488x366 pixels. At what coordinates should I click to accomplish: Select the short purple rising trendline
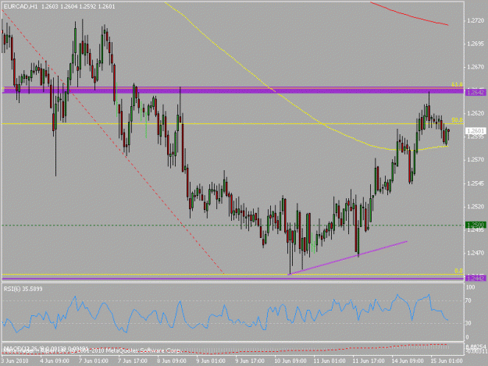pyautogui.click(x=348, y=258)
